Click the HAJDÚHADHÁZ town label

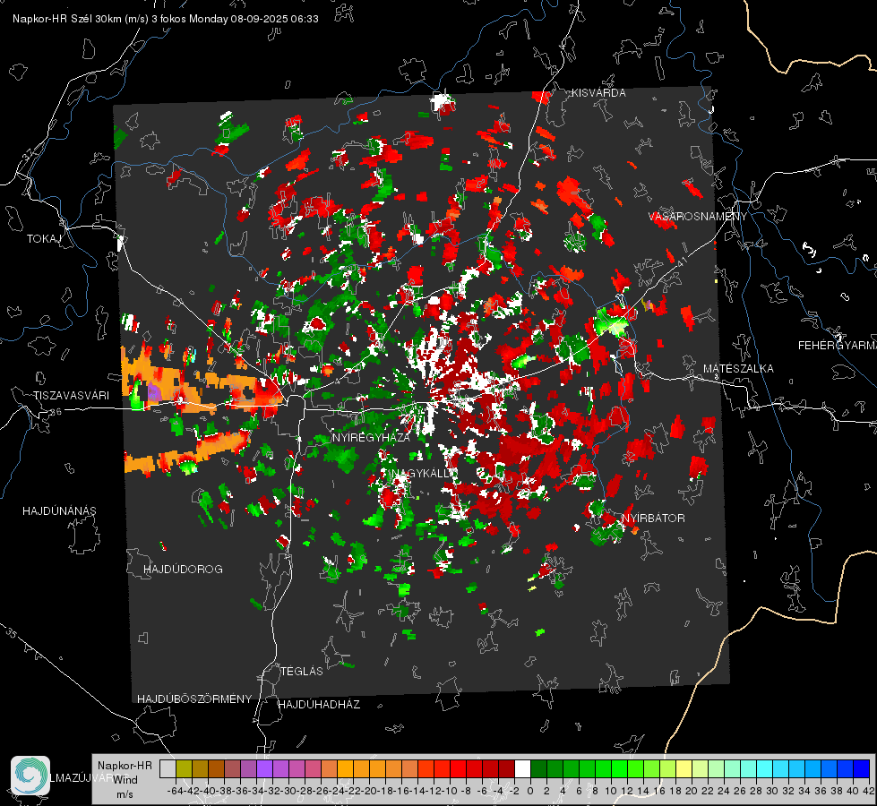click(x=319, y=704)
